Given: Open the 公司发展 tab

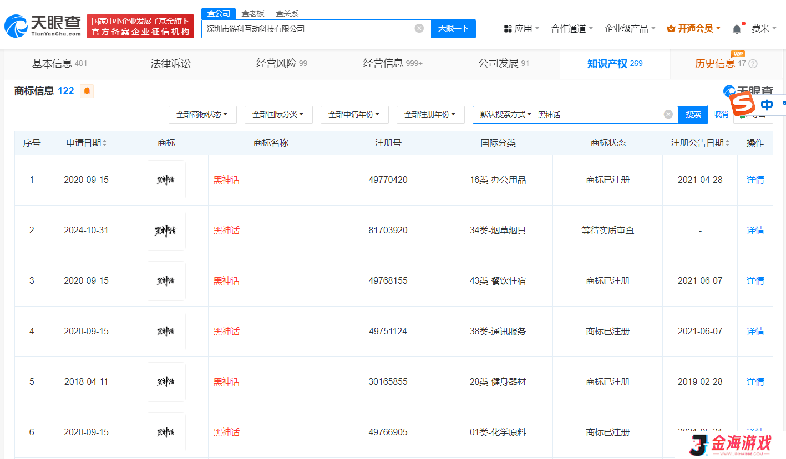Looking at the screenshot, I should (x=504, y=63).
